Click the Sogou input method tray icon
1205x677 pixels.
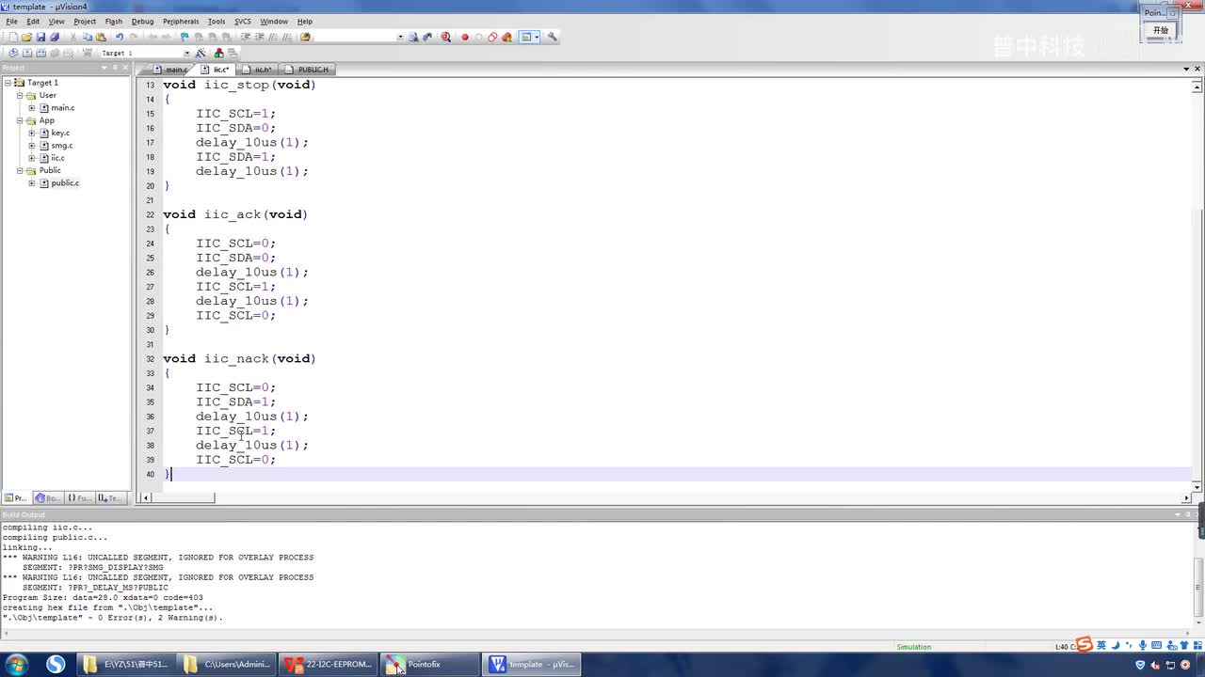click(x=1084, y=644)
